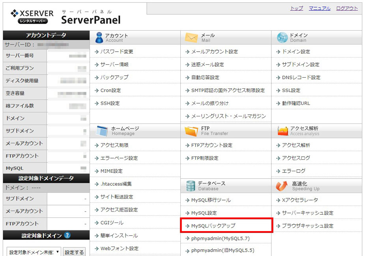Image resolution: width=365 pixels, height=256 pixels.
Task: Click the ディスク使用量 label
Action: (x=22, y=81)
